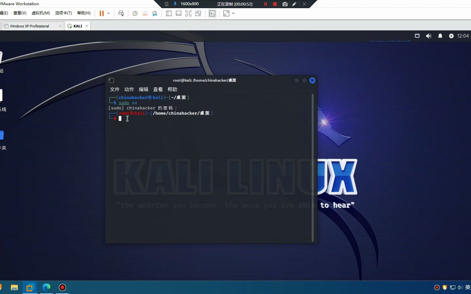Stop the screen recording

[275, 4]
